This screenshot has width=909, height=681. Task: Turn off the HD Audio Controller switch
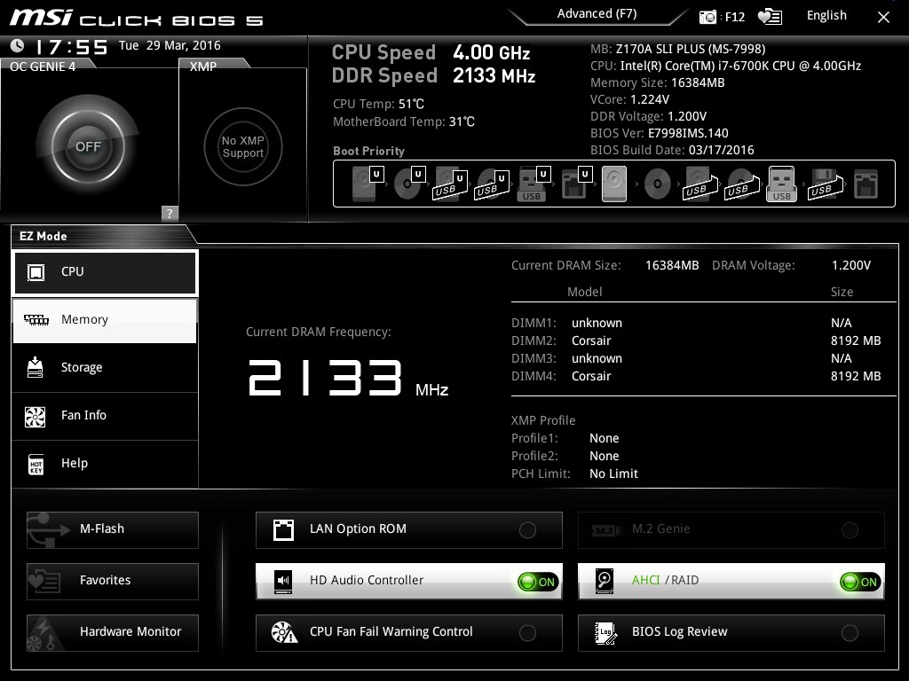click(538, 582)
